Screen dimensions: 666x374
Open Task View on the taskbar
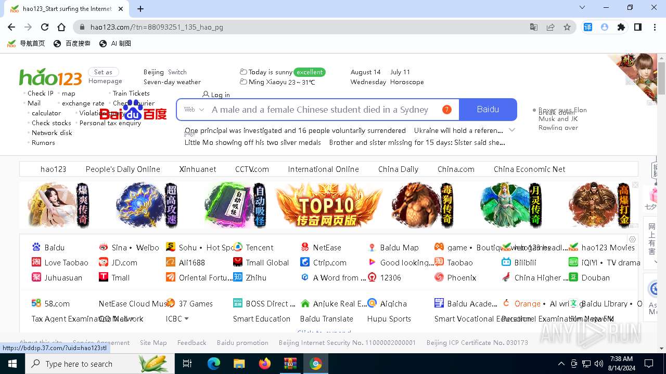coord(187,364)
